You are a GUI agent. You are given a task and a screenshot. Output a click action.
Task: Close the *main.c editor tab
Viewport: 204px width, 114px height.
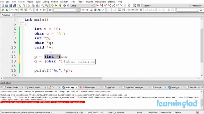[x=13, y=15]
